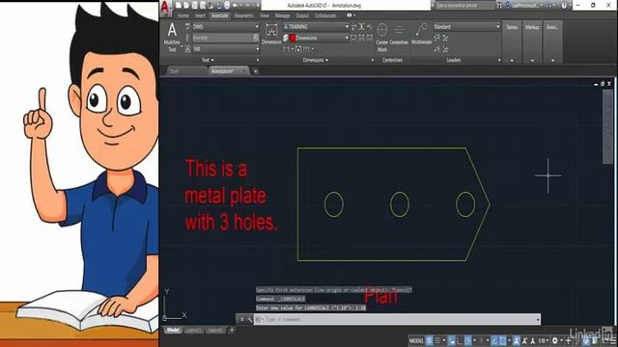Select the Model tab
This screenshot has width=618, height=347.
tap(173, 330)
